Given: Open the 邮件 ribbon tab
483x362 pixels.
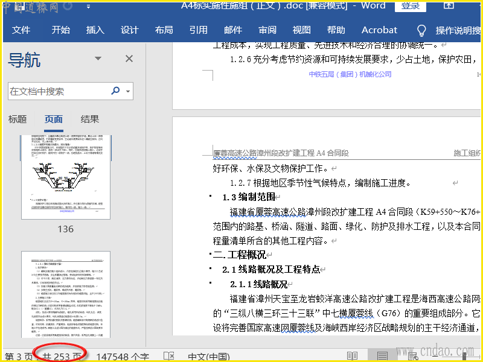Looking at the screenshot, I should [x=233, y=30].
